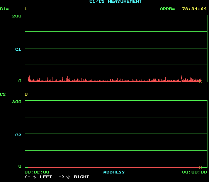
Task: Click the dashed center line in C2 graph
Action: (116, 134)
